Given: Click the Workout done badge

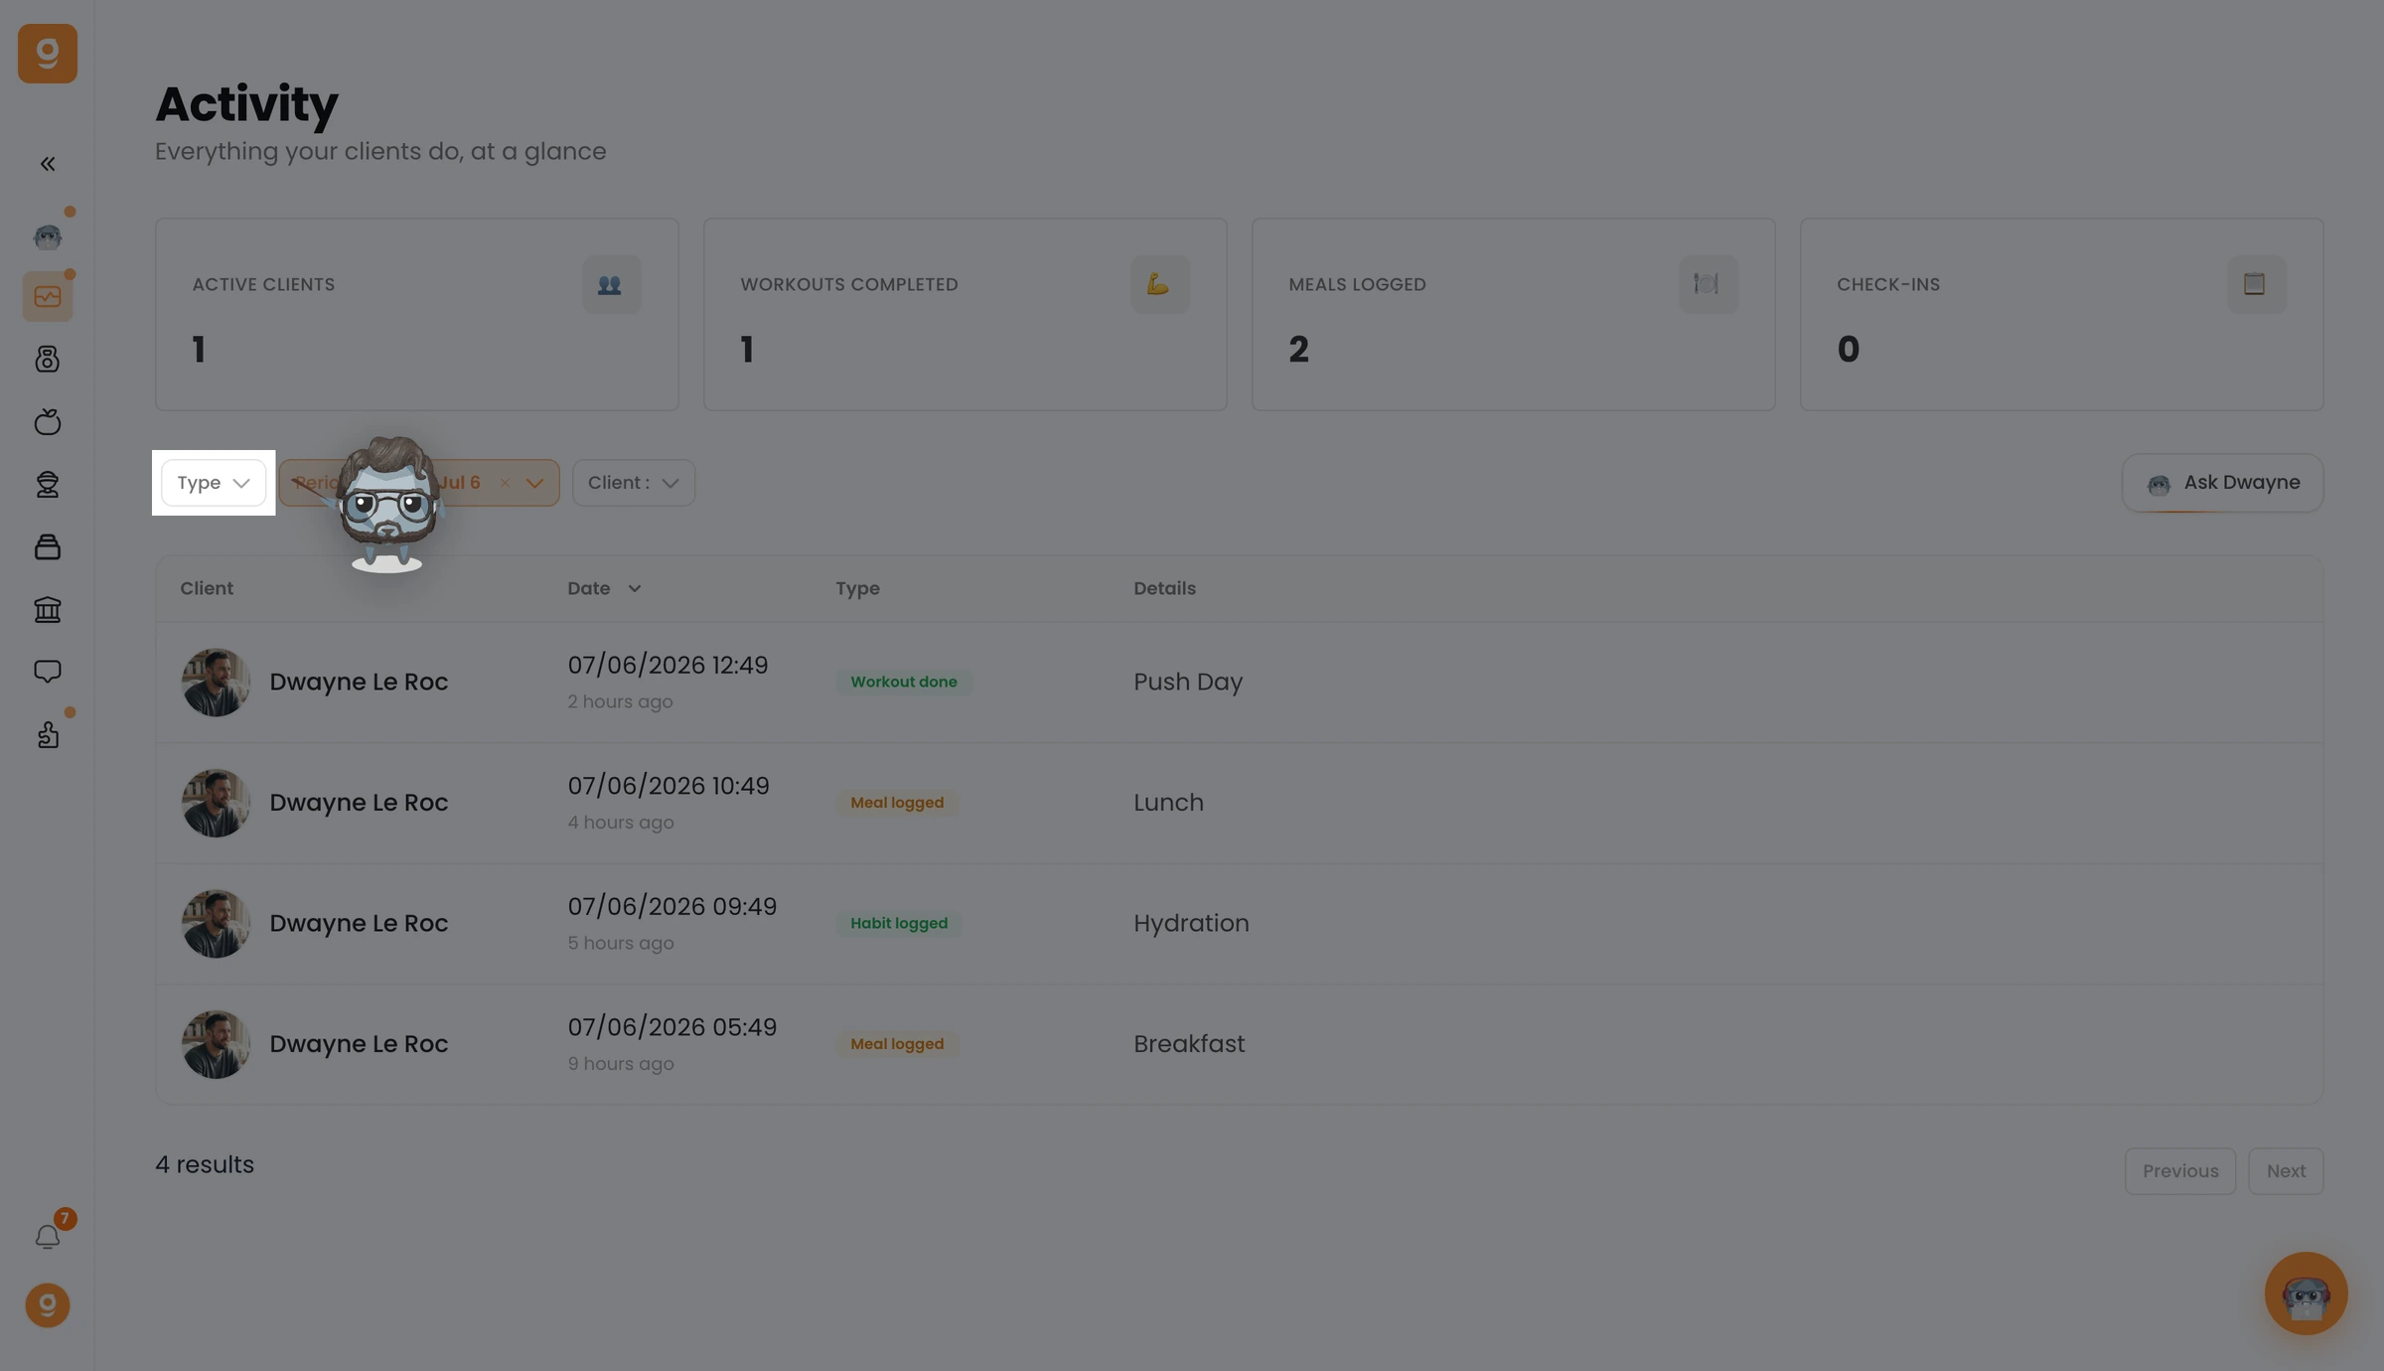Looking at the screenshot, I should pos(904,683).
